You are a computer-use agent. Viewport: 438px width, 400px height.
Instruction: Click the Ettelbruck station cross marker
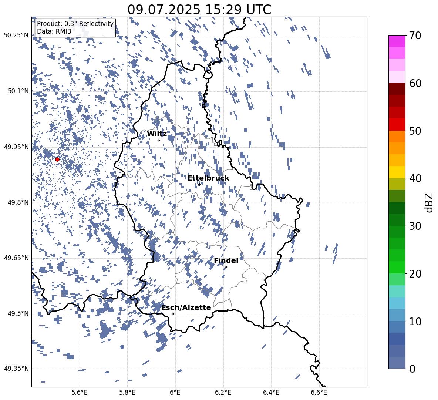tap(199, 184)
